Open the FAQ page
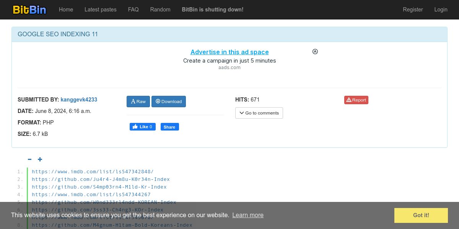The width and height of the screenshot is (459, 229). click(x=133, y=10)
